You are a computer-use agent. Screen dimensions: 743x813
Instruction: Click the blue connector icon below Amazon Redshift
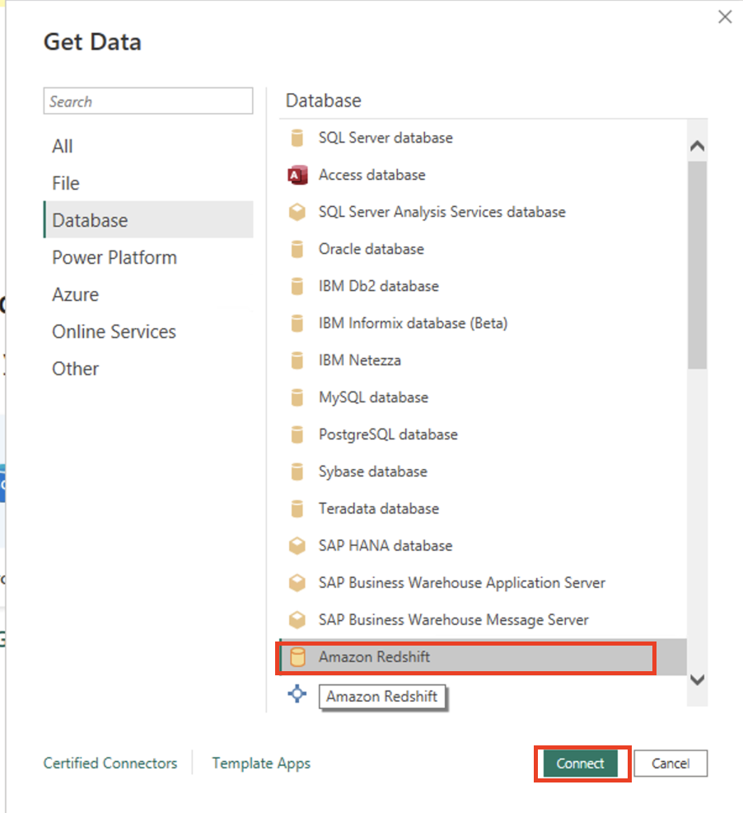click(x=297, y=693)
